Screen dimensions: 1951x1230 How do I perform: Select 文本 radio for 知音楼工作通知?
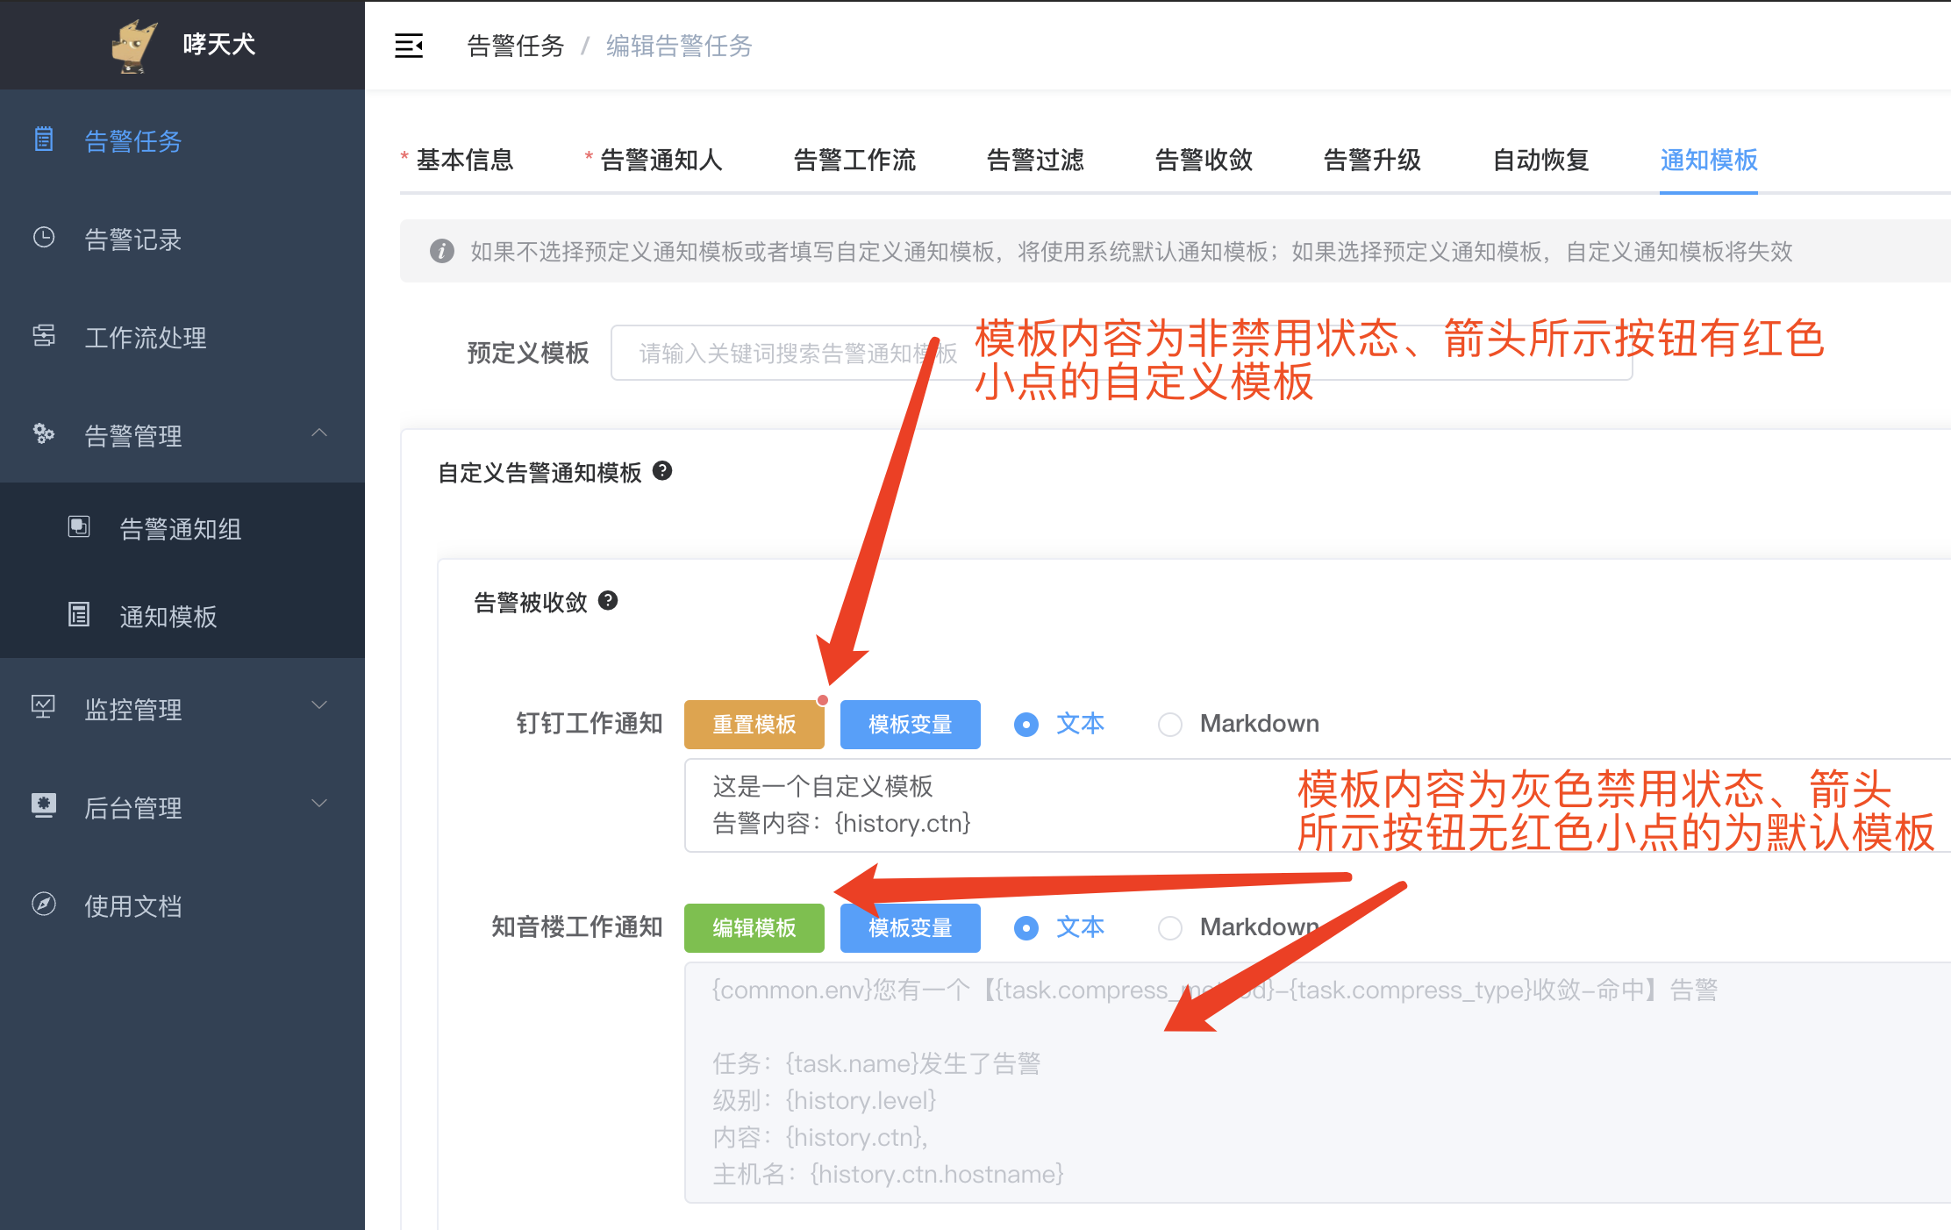coord(1026,928)
